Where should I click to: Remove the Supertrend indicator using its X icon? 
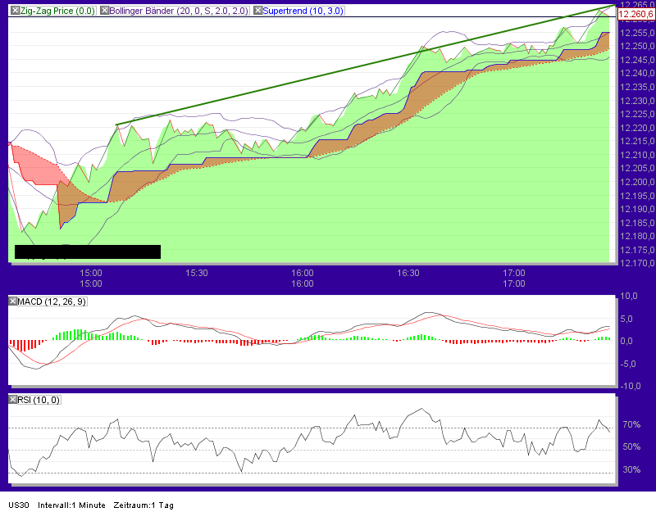click(257, 11)
